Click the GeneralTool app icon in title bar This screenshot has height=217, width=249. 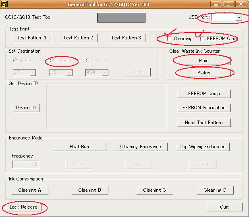[4, 4]
